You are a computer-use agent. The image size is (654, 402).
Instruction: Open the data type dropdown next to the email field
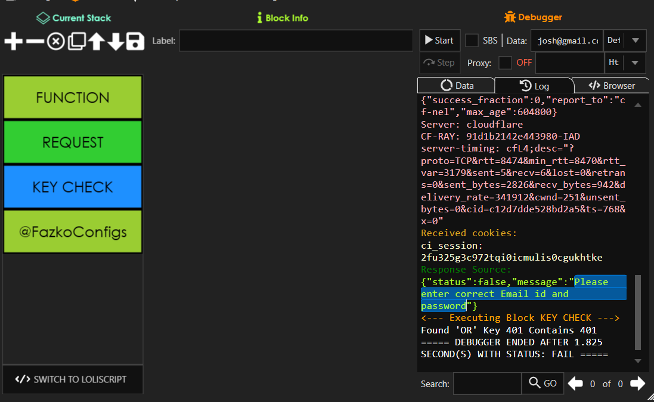pos(634,40)
